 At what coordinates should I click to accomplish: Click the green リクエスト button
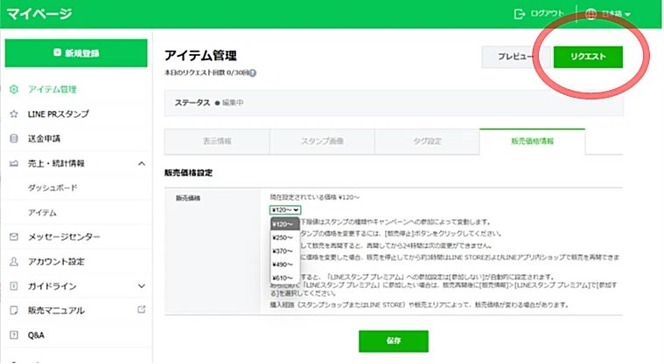588,57
